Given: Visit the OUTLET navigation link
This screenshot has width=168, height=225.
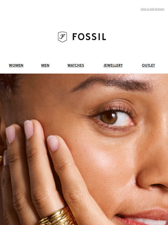Looking at the screenshot, I should [148, 65].
